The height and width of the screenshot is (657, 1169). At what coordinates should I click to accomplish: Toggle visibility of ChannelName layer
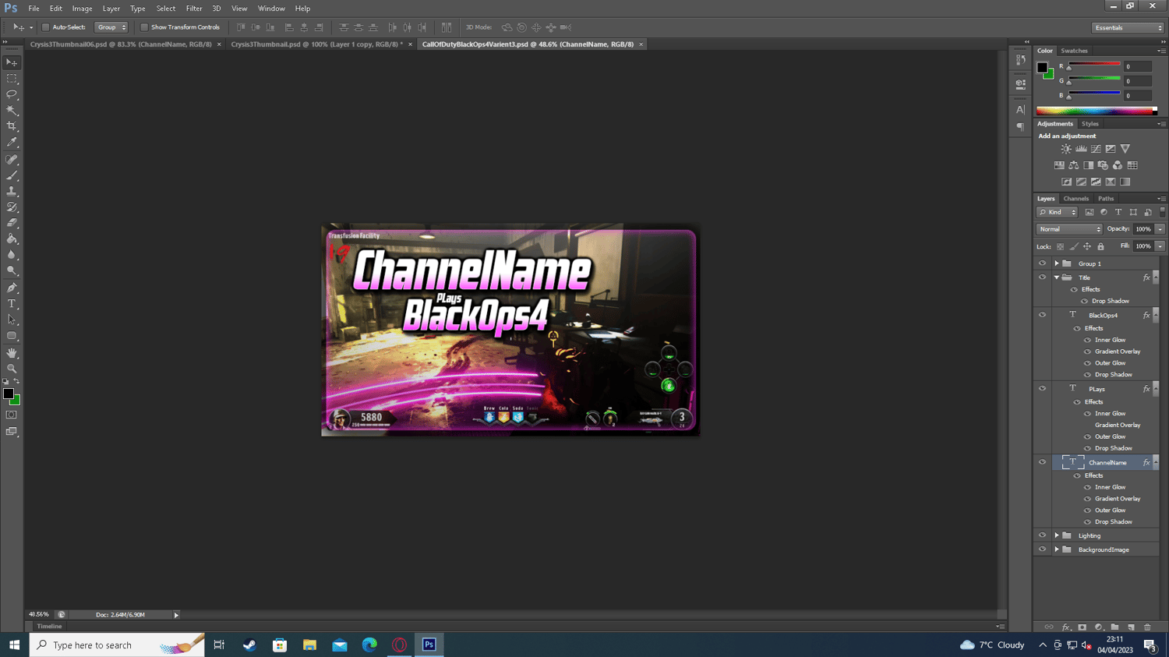click(x=1042, y=462)
